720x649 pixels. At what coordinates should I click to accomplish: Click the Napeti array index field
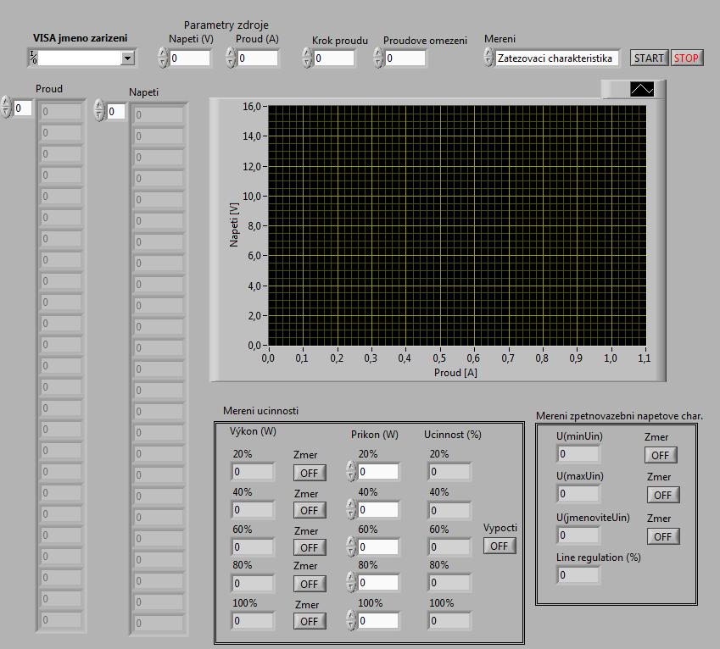pos(116,112)
